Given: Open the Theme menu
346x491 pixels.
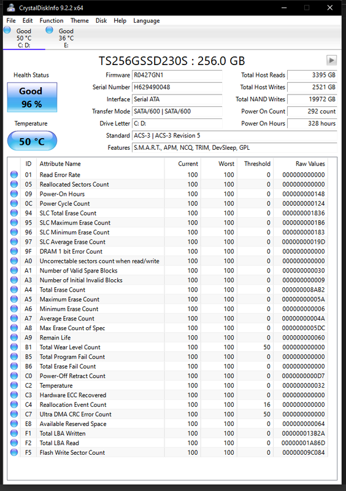Looking at the screenshot, I should (x=80, y=21).
